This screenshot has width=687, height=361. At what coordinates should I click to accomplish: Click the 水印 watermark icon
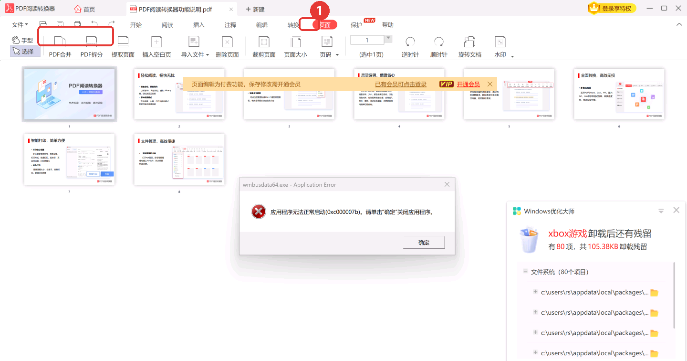pos(500,42)
